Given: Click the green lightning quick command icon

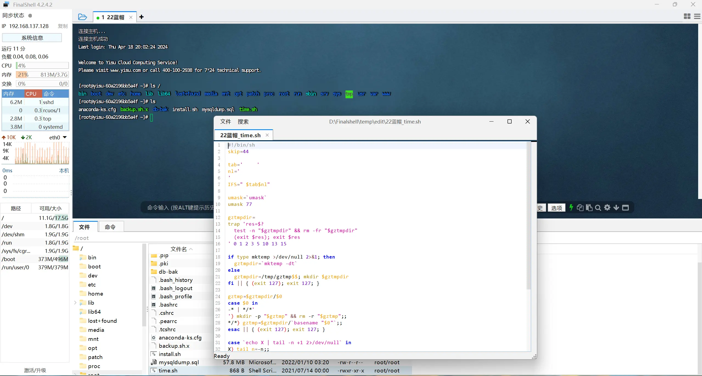Looking at the screenshot, I should pyautogui.click(x=571, y=207).
